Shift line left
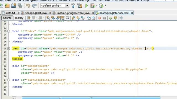The height and width of the screenshot is (99, 177). coord(89,18)
